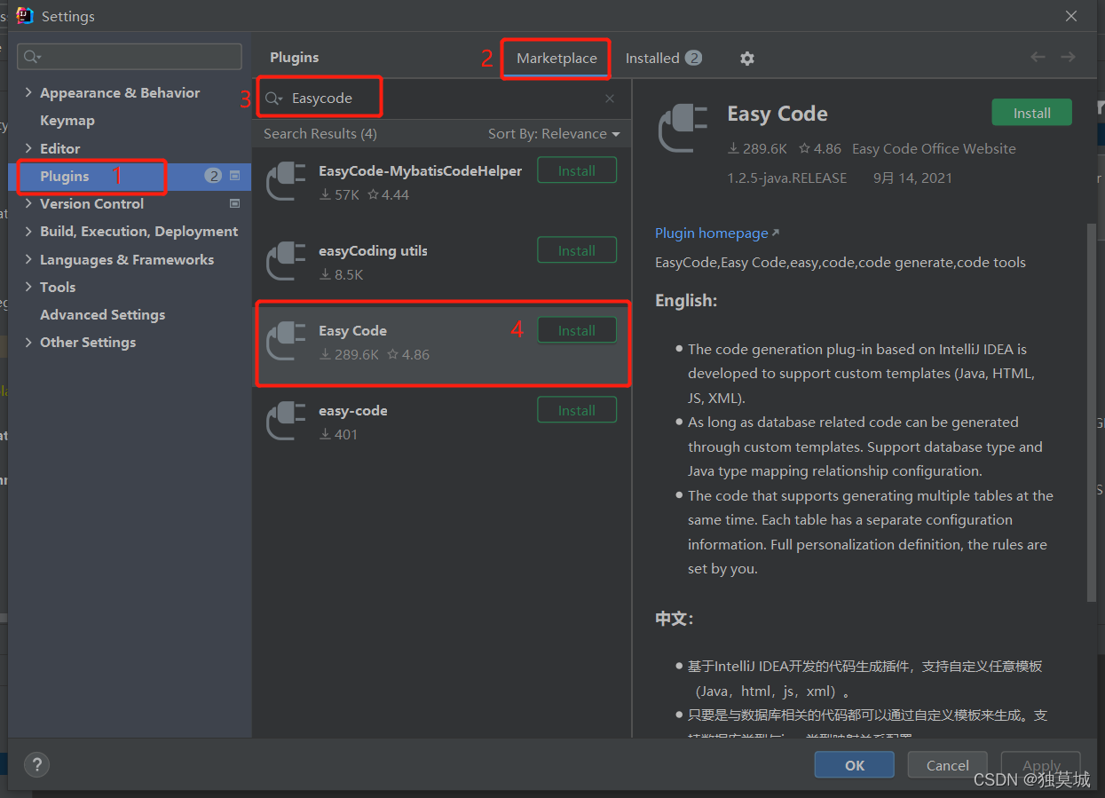Expand the Version Control node

28,203
